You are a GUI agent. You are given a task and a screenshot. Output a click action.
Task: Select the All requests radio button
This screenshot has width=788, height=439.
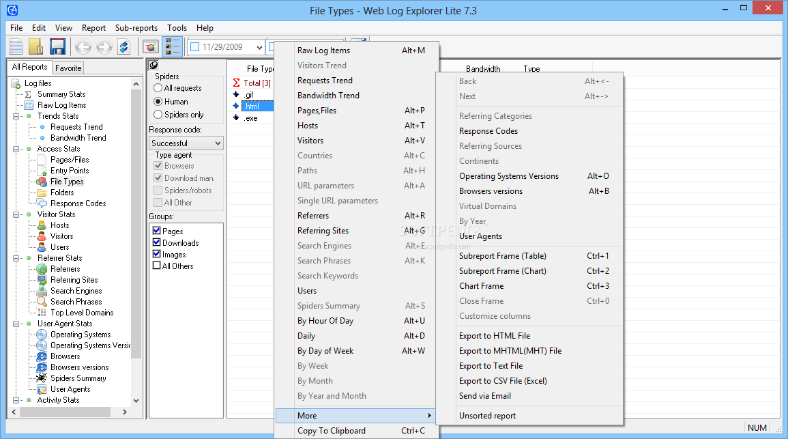pyautogui.click(x=158, y=88)
